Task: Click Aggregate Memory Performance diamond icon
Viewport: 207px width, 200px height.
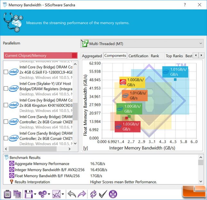Action: coord(12,163)
